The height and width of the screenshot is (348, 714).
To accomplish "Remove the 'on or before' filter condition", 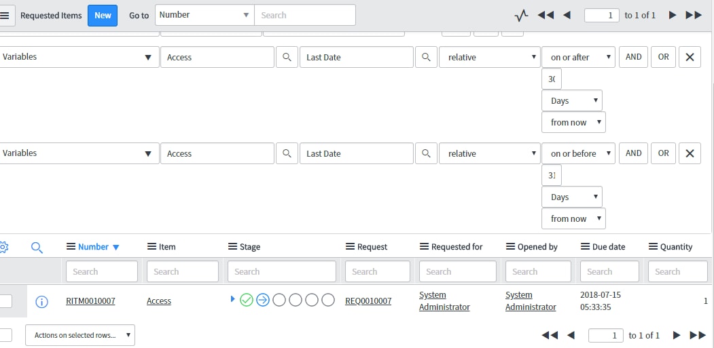I will pos(690,153).
